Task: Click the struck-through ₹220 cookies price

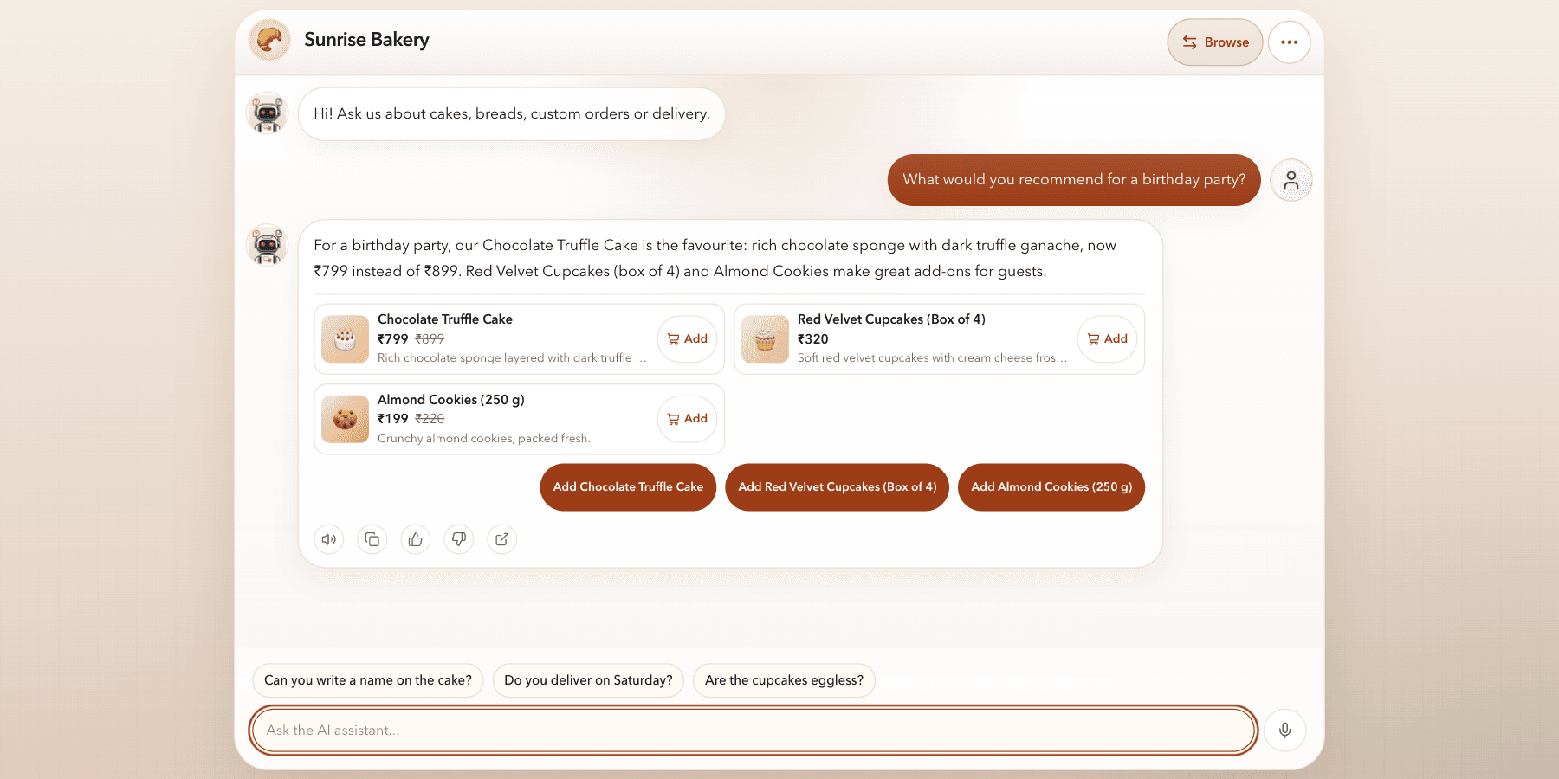Action: coord(430,419)
